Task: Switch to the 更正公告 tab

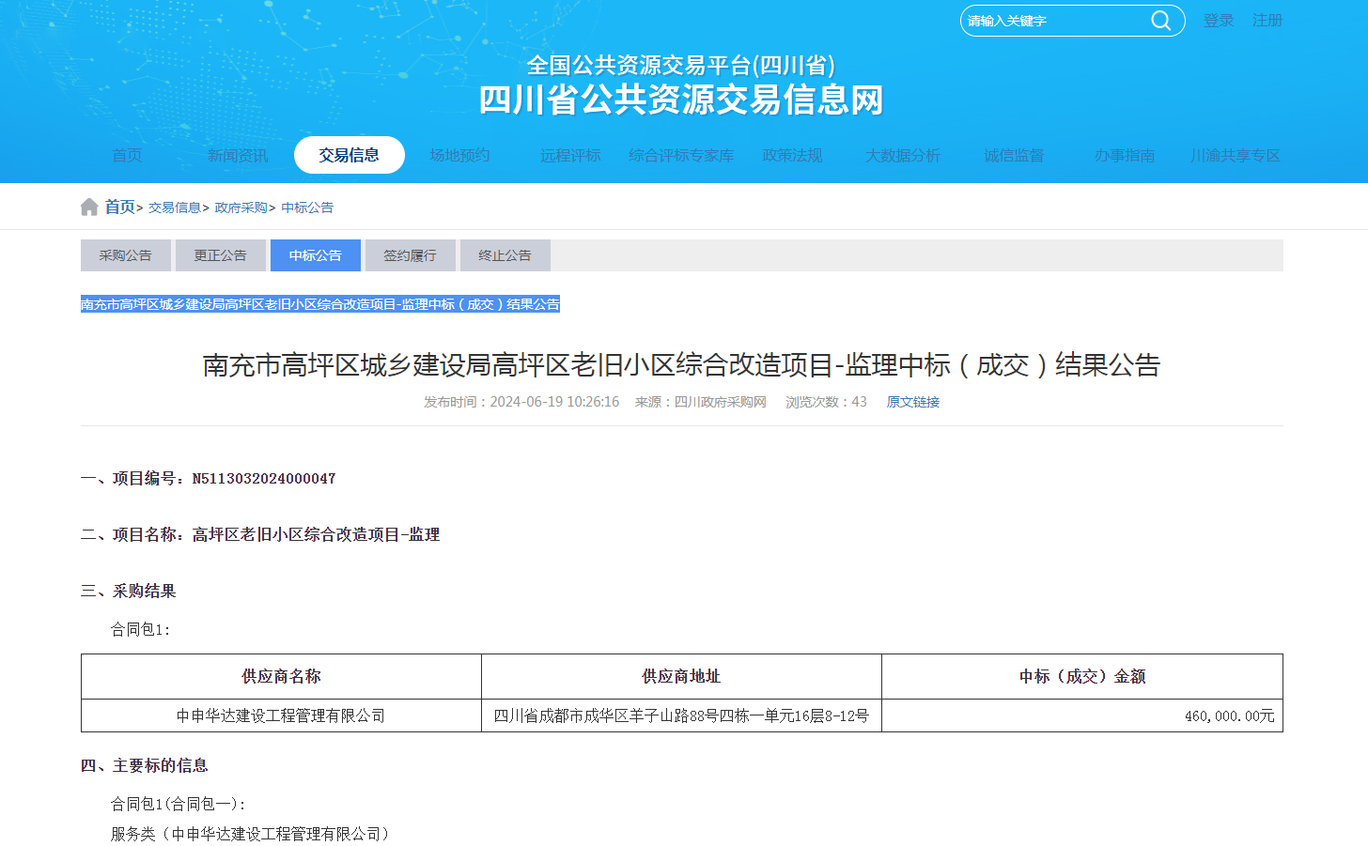Action: click(221, 255)
